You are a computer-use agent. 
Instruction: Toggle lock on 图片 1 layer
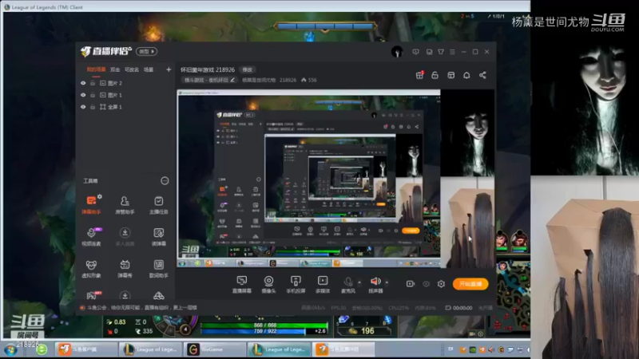pos(93,95)
